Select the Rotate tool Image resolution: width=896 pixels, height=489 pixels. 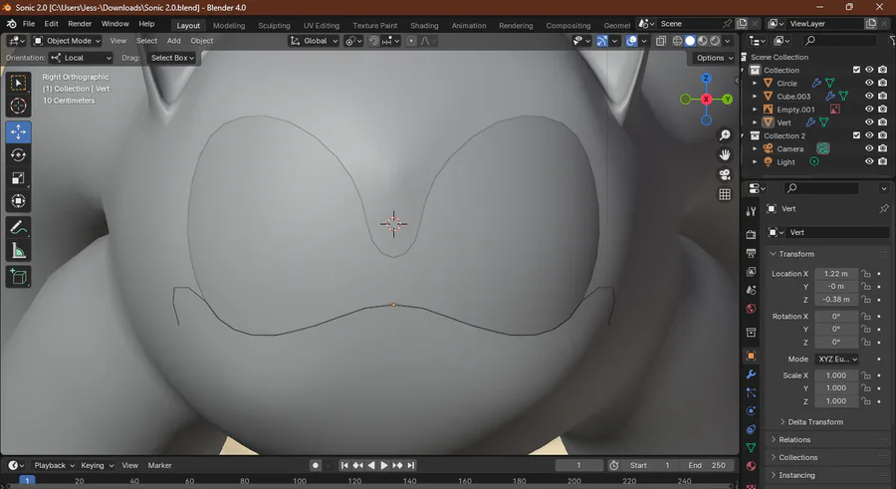pyautogui.click(x=18, y=155)
